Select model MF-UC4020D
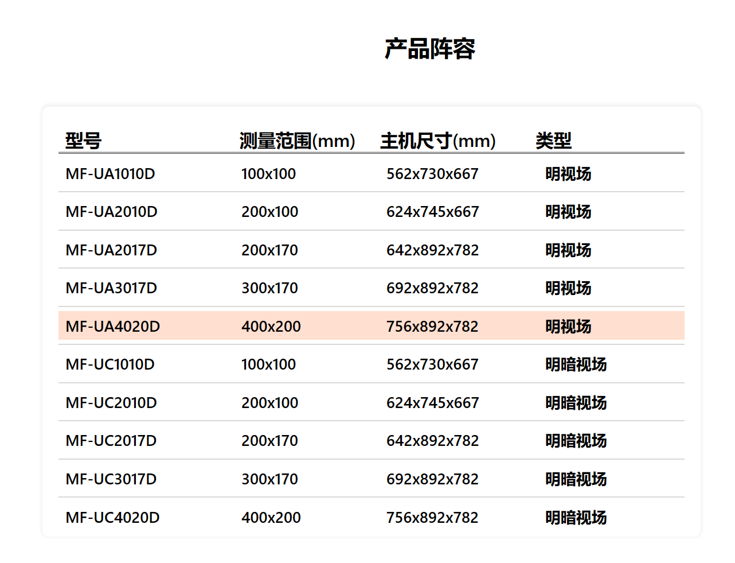Screen dimensions: 735x563 pyautogui.click(x=113, y=518)
